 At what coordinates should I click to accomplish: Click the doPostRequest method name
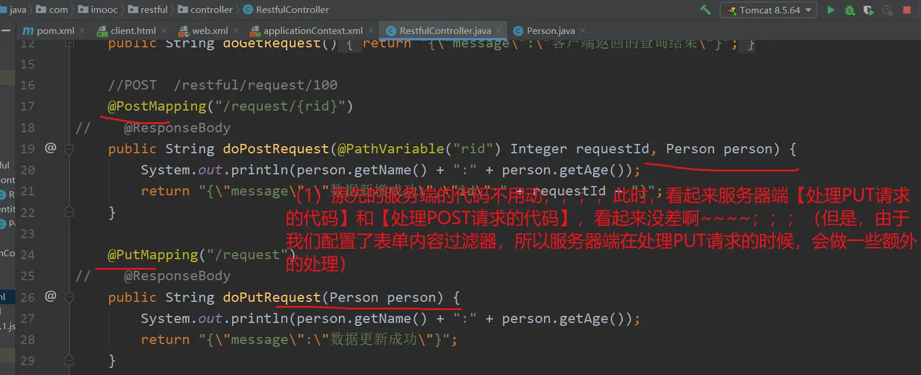tap(276, 149)
